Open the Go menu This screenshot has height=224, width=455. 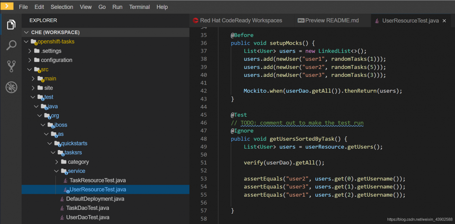pos(102,7)
